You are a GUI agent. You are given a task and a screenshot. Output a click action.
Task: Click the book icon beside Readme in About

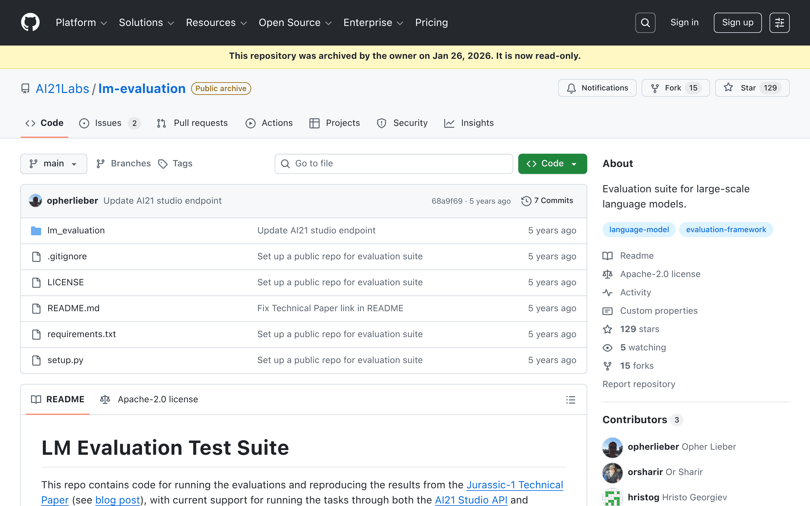point(607,256)
